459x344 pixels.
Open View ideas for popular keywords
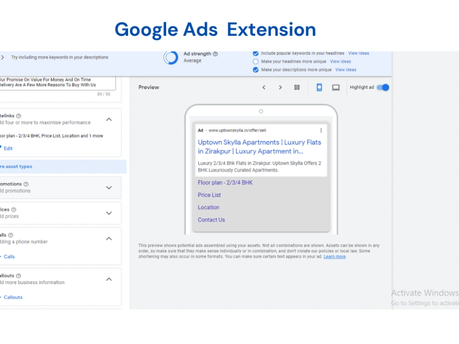pos(358,53)
